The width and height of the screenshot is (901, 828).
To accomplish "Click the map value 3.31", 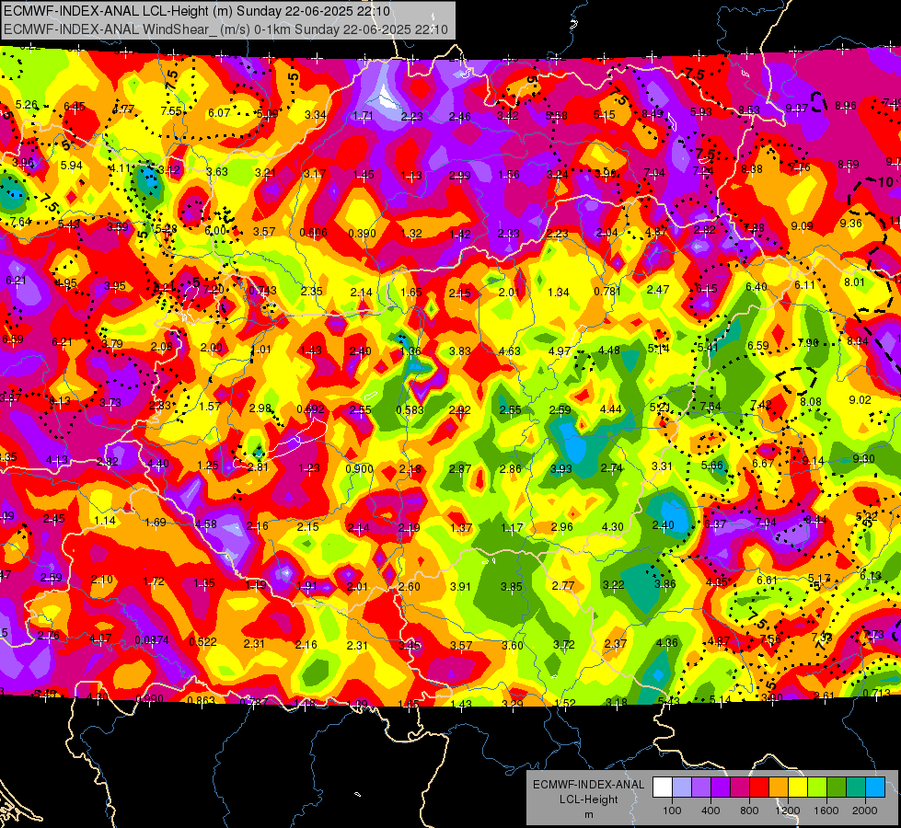I will point(662,466).
